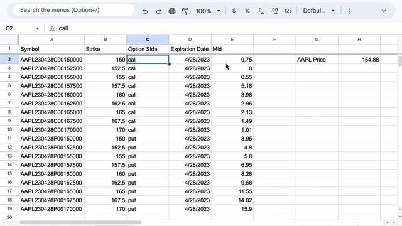Image resolution: width=402 pixels, height=226 pixels.
Task: Click Strike 162.5 in row 16
Action: point(106,183)
